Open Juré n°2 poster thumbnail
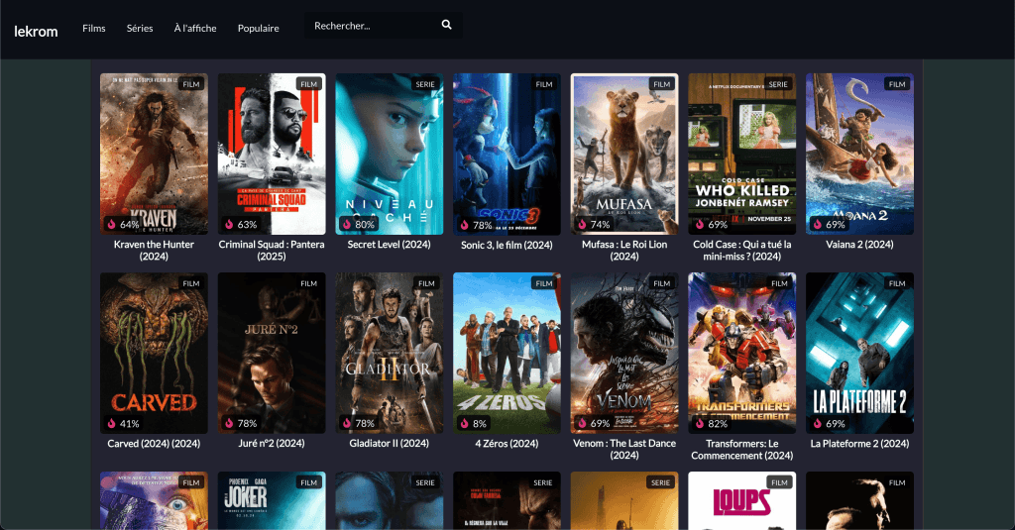 [272, 353]
